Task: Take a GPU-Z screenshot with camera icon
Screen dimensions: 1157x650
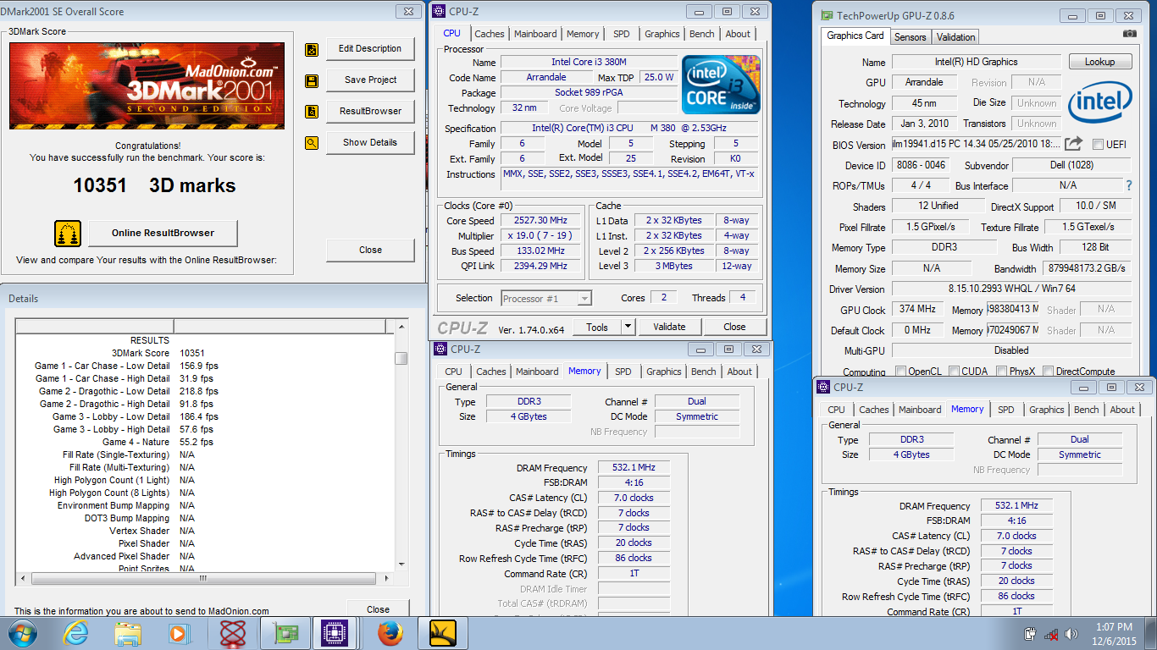Action: coord(1130,34)
